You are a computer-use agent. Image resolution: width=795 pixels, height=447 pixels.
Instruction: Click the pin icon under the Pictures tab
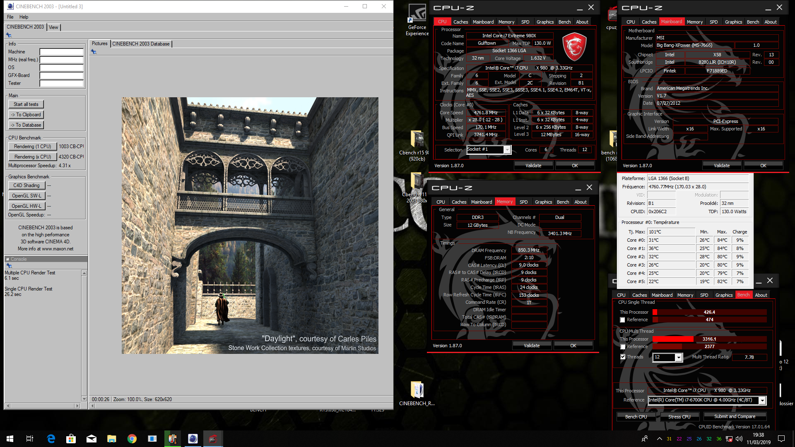(x=94, y=52)
